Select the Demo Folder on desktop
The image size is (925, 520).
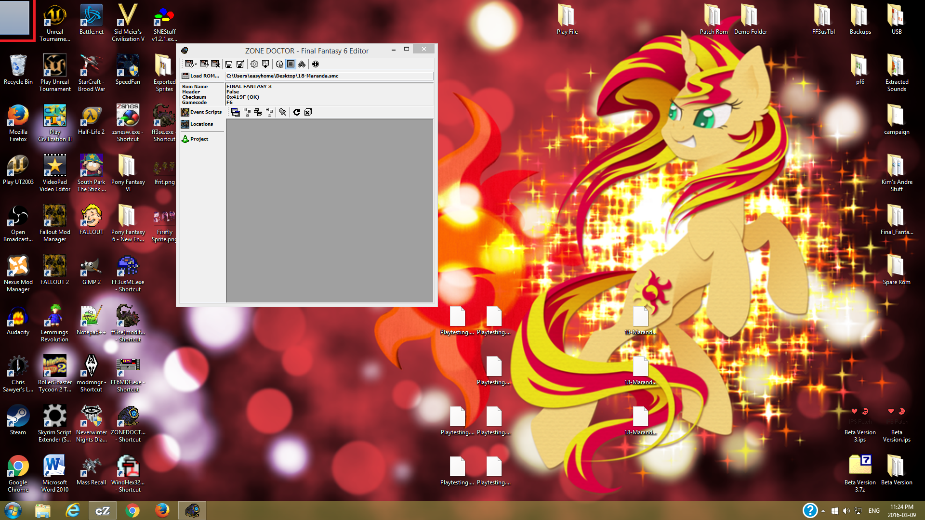click(751, 20)
